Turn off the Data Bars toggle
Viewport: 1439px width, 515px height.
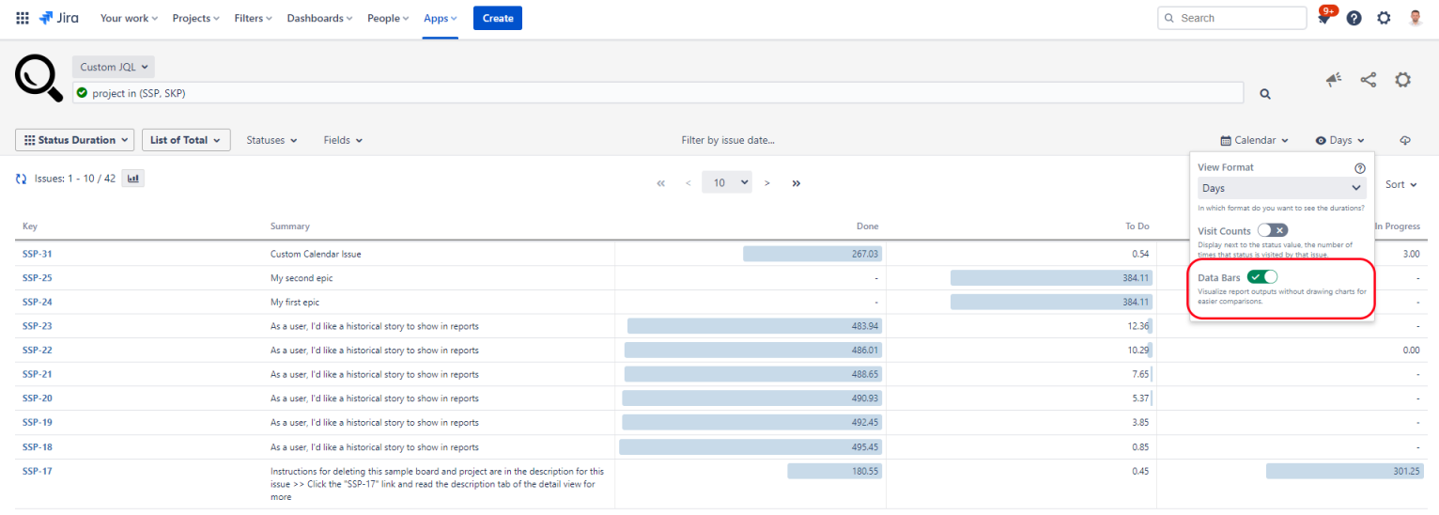point(1262,277)
